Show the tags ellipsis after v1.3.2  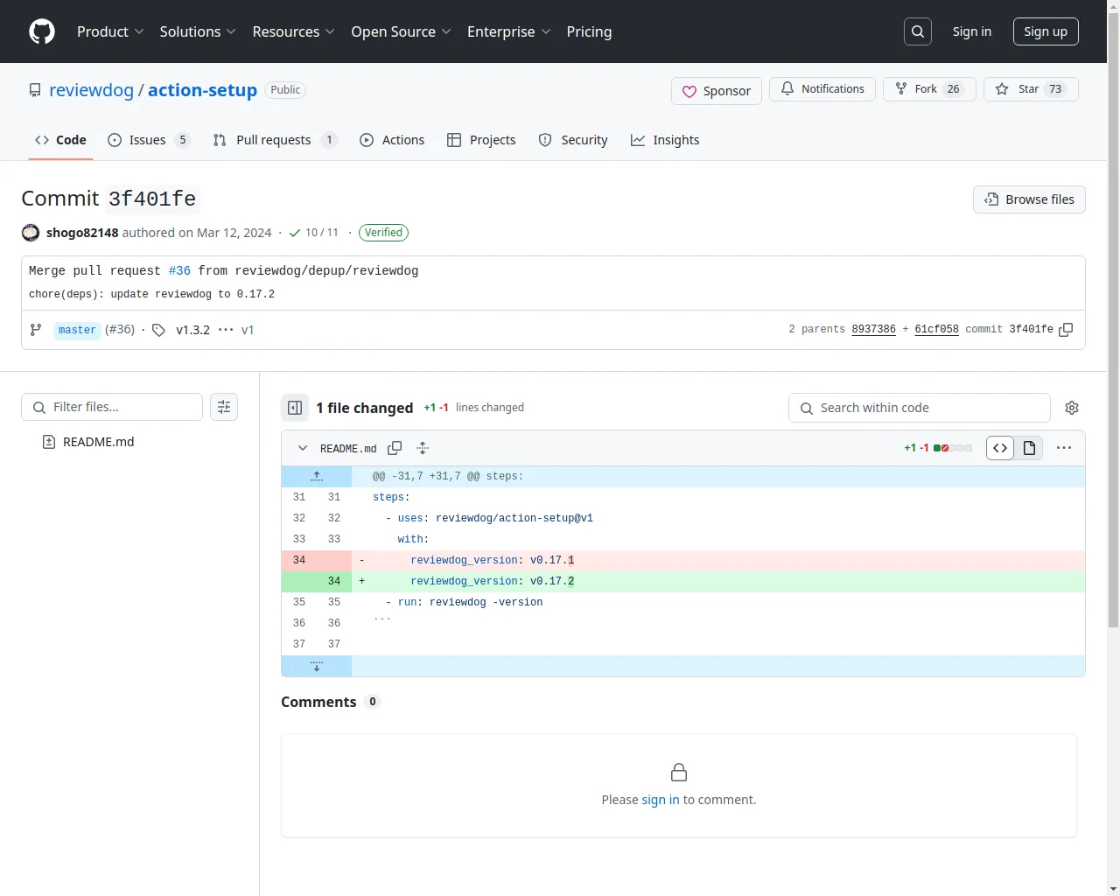point(226,330)
